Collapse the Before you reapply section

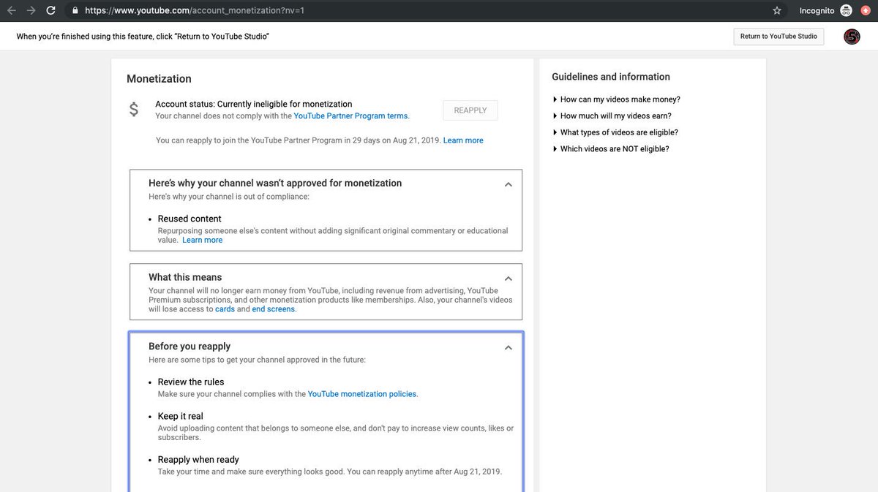tap(509, 348)
